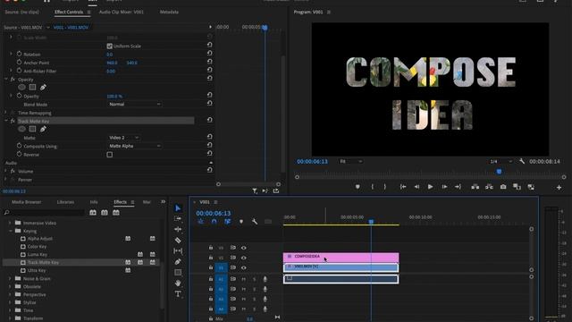Switch to the Effect Controls tab
This screenshot has height=322, width=572.
point(69,12)
